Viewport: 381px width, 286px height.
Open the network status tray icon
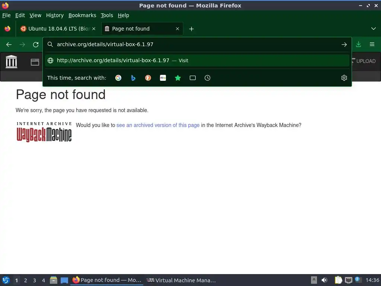(348, 280)
